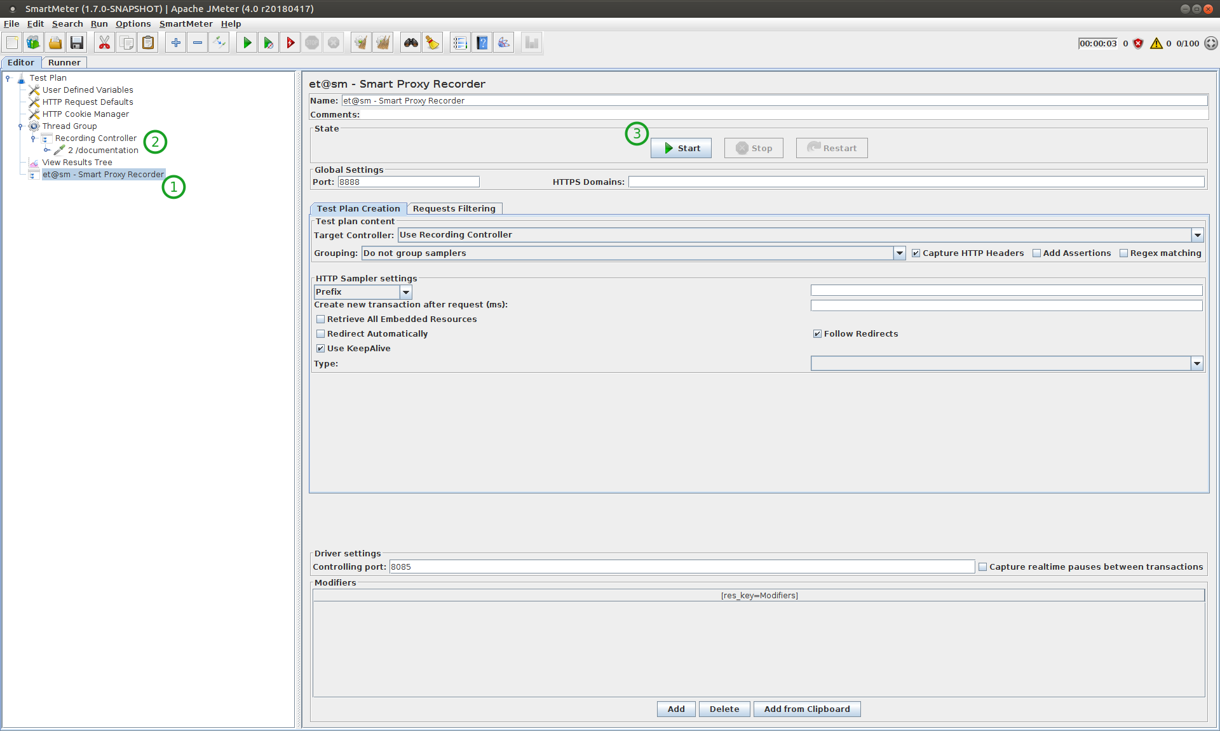
Task: Click the blue minus Collapse All icon
Action: (x=198, y=43)
